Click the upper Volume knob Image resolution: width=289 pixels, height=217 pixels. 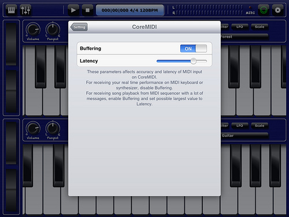(33, 30)
